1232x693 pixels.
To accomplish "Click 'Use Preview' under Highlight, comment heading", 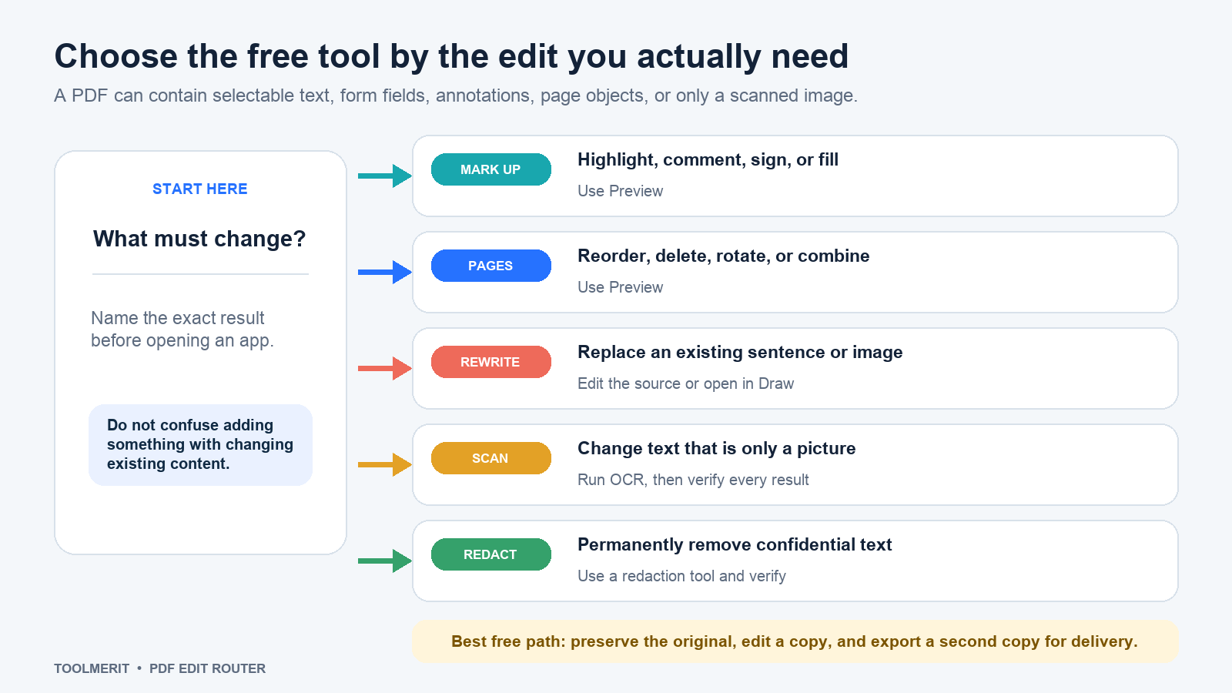I will (620, 191).
